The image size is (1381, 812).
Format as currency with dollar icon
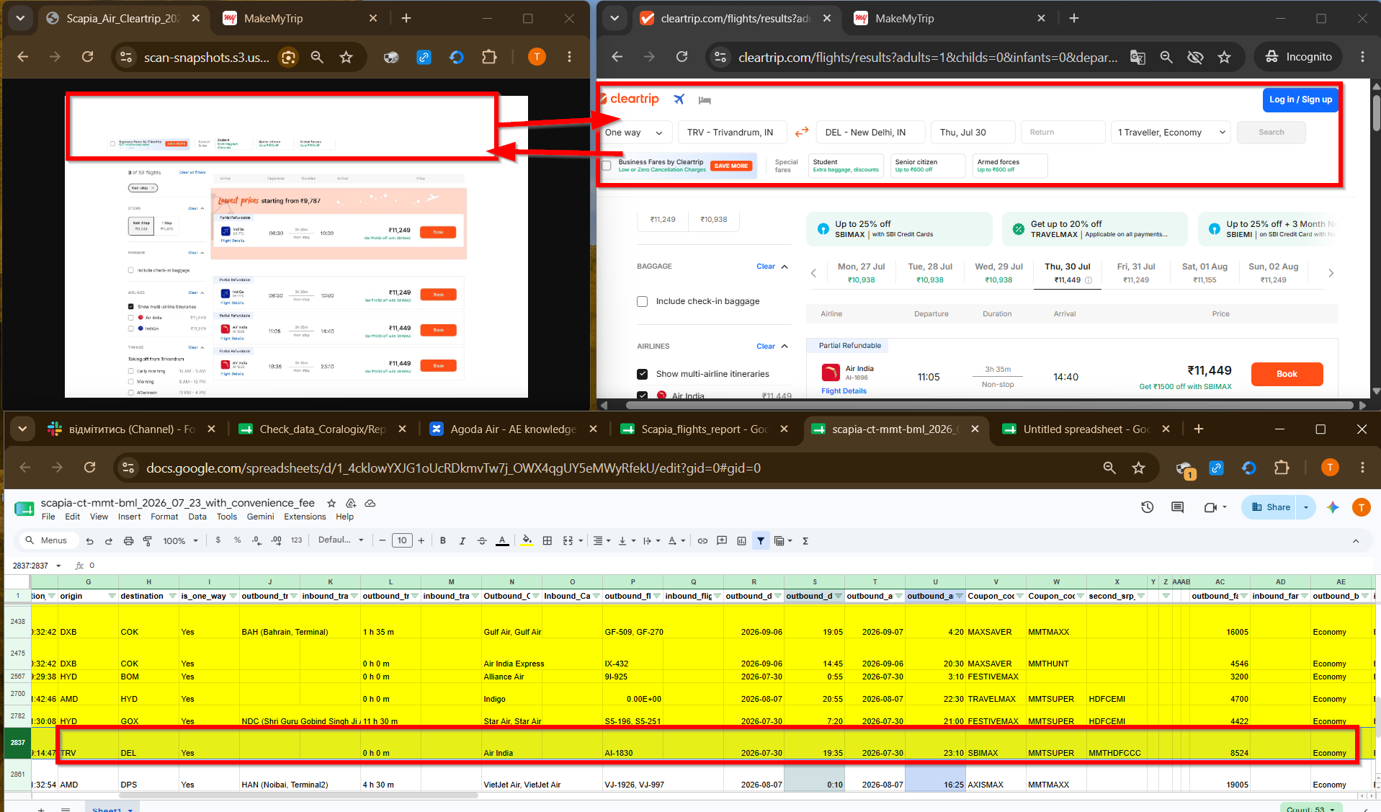[x=218, y=540]
